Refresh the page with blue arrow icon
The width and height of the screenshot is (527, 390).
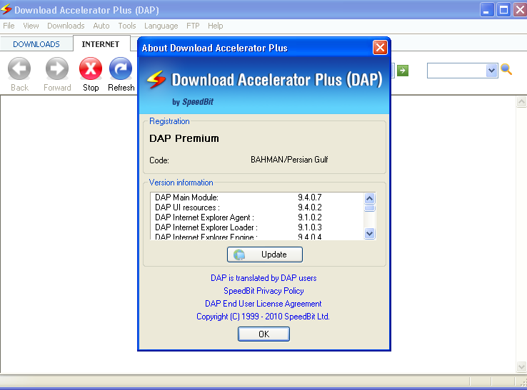121,69
